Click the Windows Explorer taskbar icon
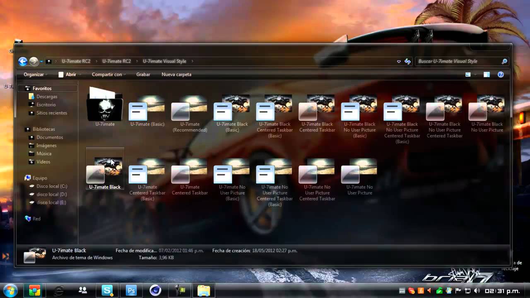 [204, 291]
